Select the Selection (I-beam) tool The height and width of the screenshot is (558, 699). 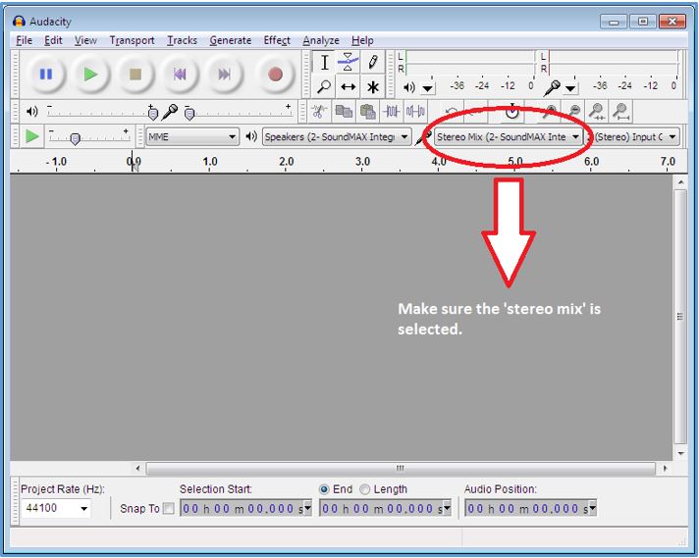click(325, 63)
